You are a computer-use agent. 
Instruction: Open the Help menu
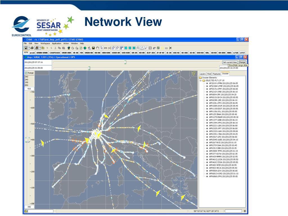coord(82,44)
